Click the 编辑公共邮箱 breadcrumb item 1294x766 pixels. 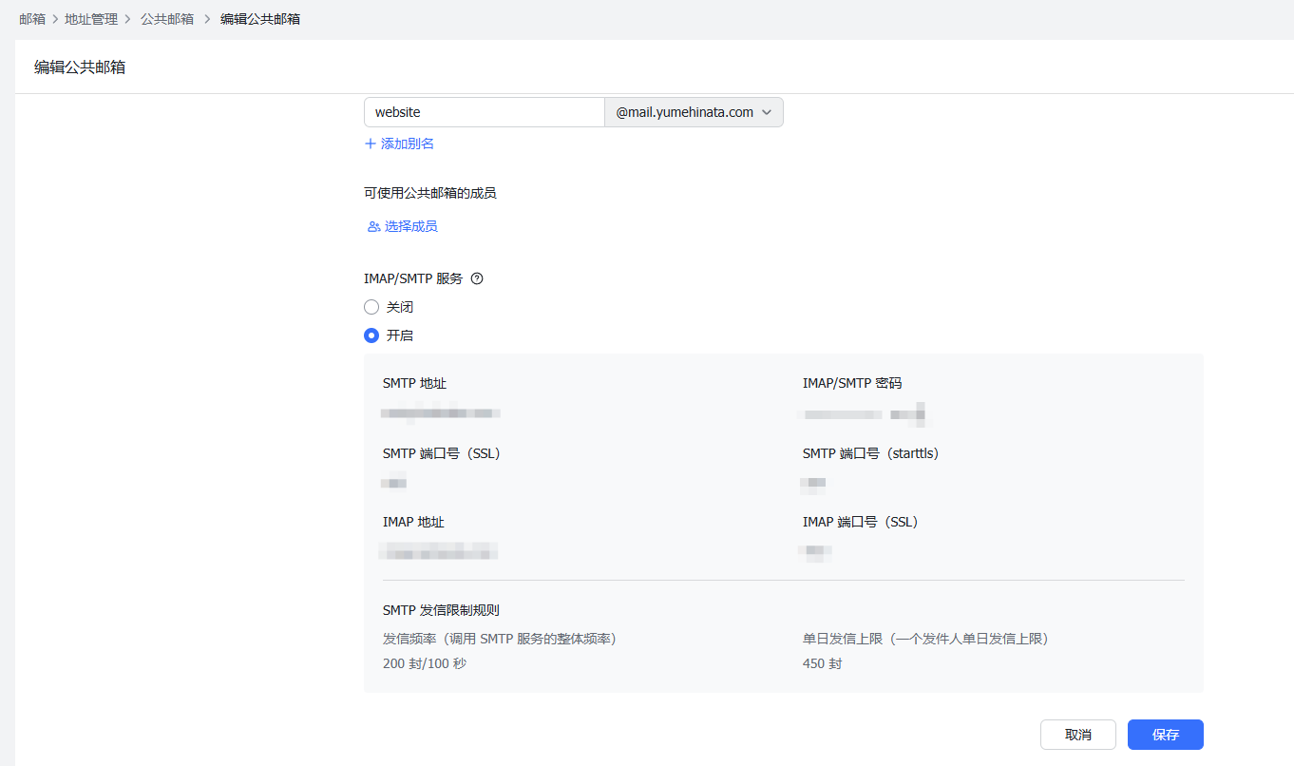tap(260, 19)
